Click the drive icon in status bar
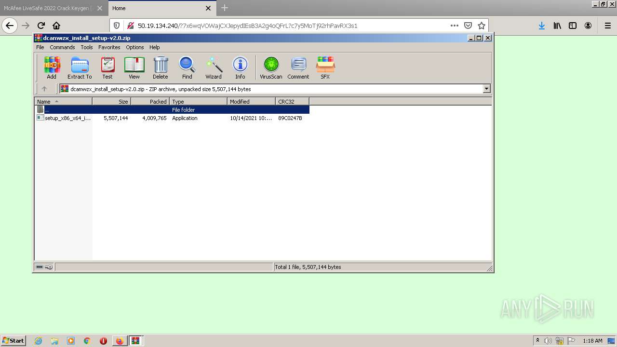Viewport: 617px width, 347px height. click(40, 267)
